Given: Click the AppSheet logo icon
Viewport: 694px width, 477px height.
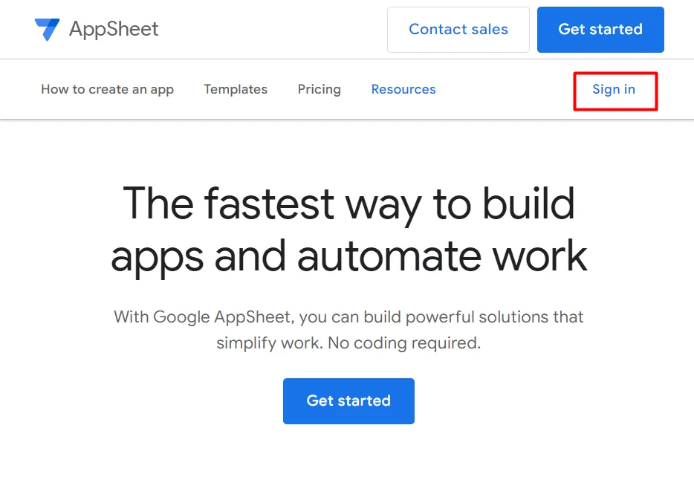Looking at the screenshot, I should pos(47,30).
